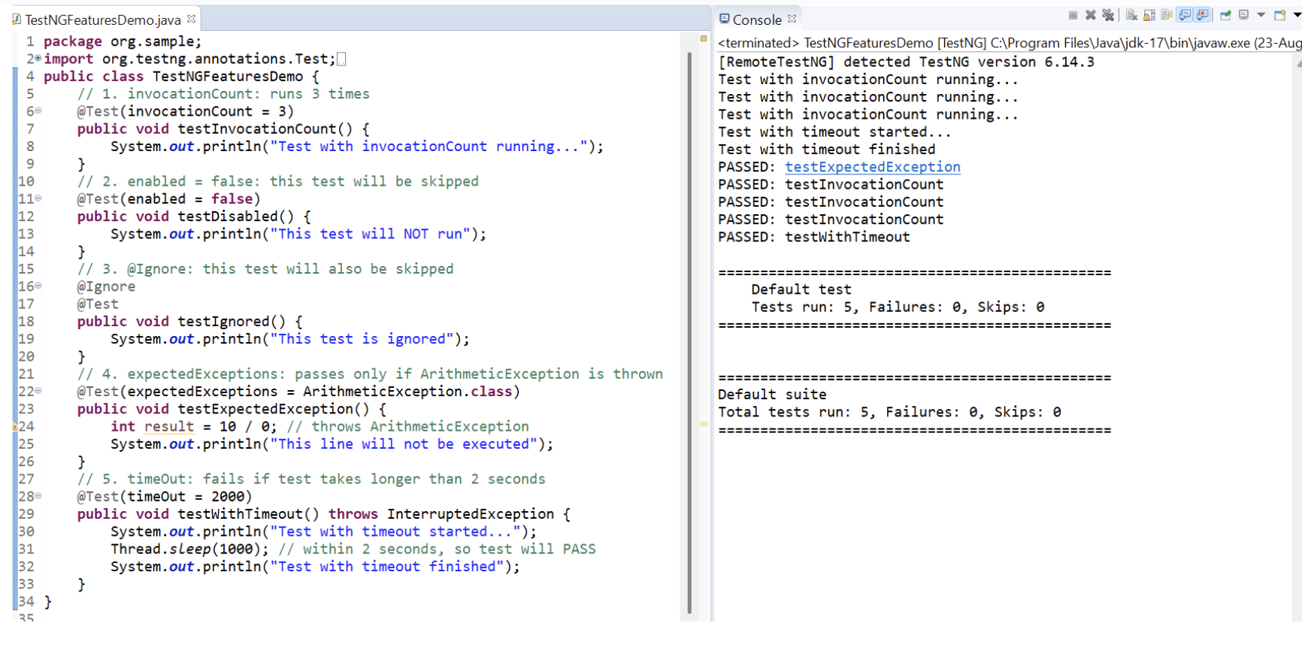Pin the Console view
Image resolution: width=1302 pixels, height=651 pixels.
tap(1225, 15)
